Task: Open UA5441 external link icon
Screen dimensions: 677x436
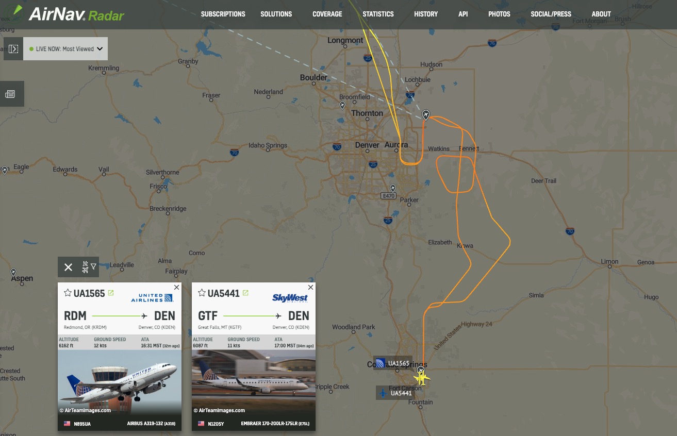Action: pyautogui.click(x=245, y=293)
